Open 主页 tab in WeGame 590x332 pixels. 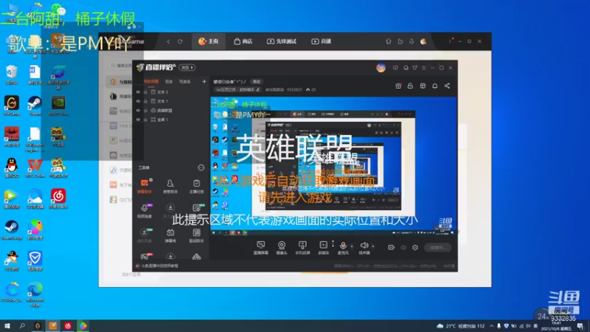coord(209,41)
